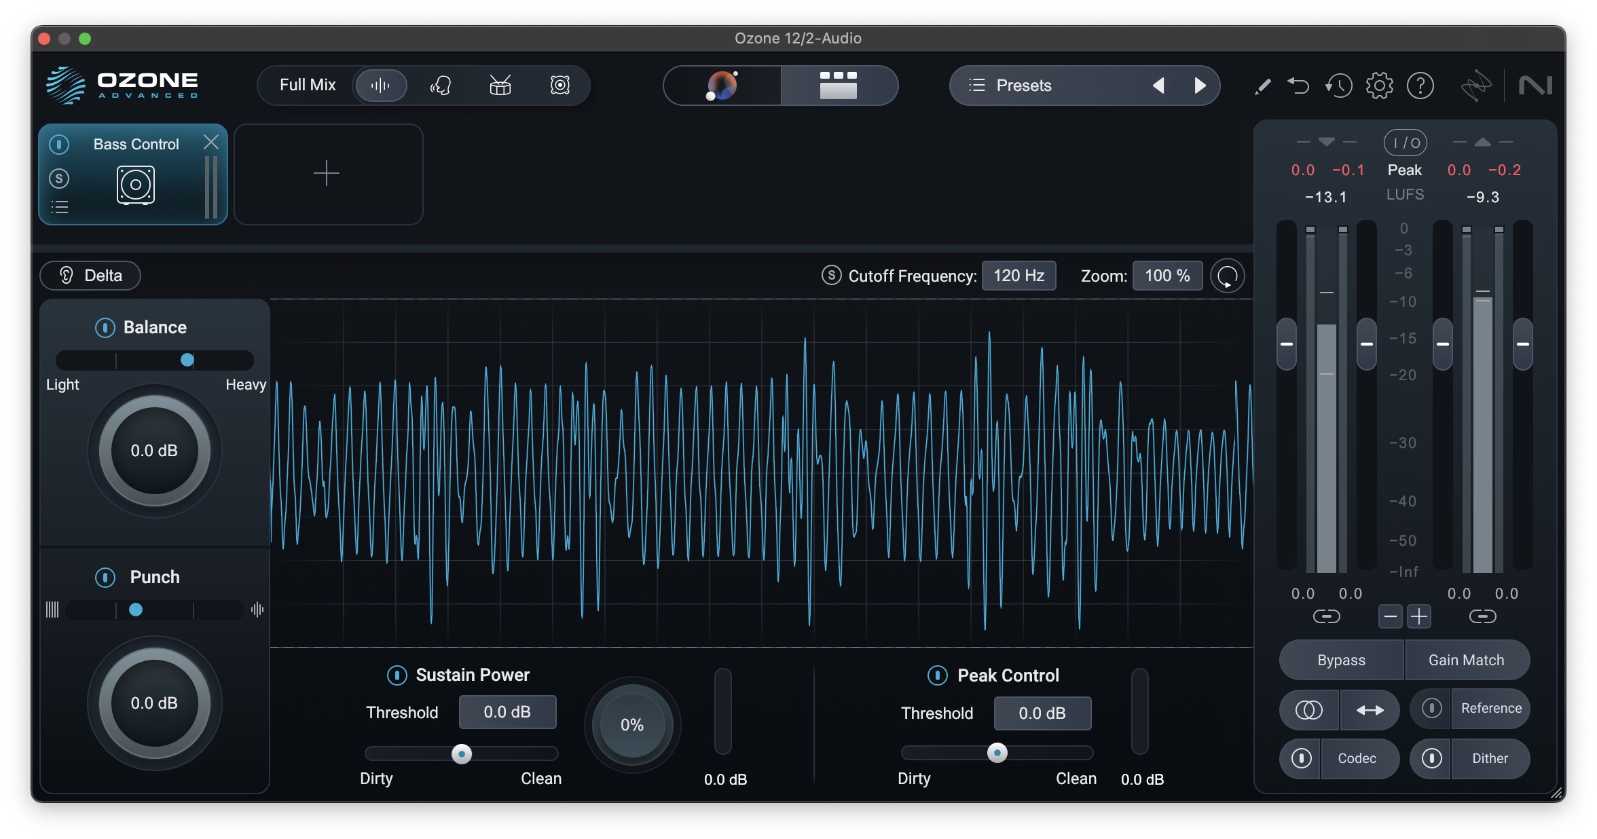Link output gain channels icon
Image resolution: width=1597 pixels, height=839 pixels.
1482,616
